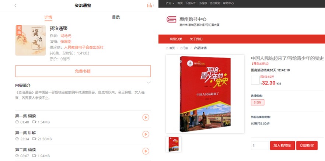The height and width of the screenshot is (161, 325).
Task: Click the 第一集 讲解 episode title
Action: click(25, 133)
